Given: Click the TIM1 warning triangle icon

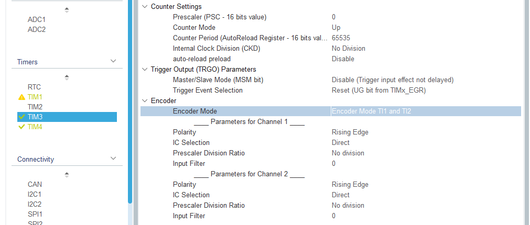Looking at the screenshot, I should pos(21,97).
